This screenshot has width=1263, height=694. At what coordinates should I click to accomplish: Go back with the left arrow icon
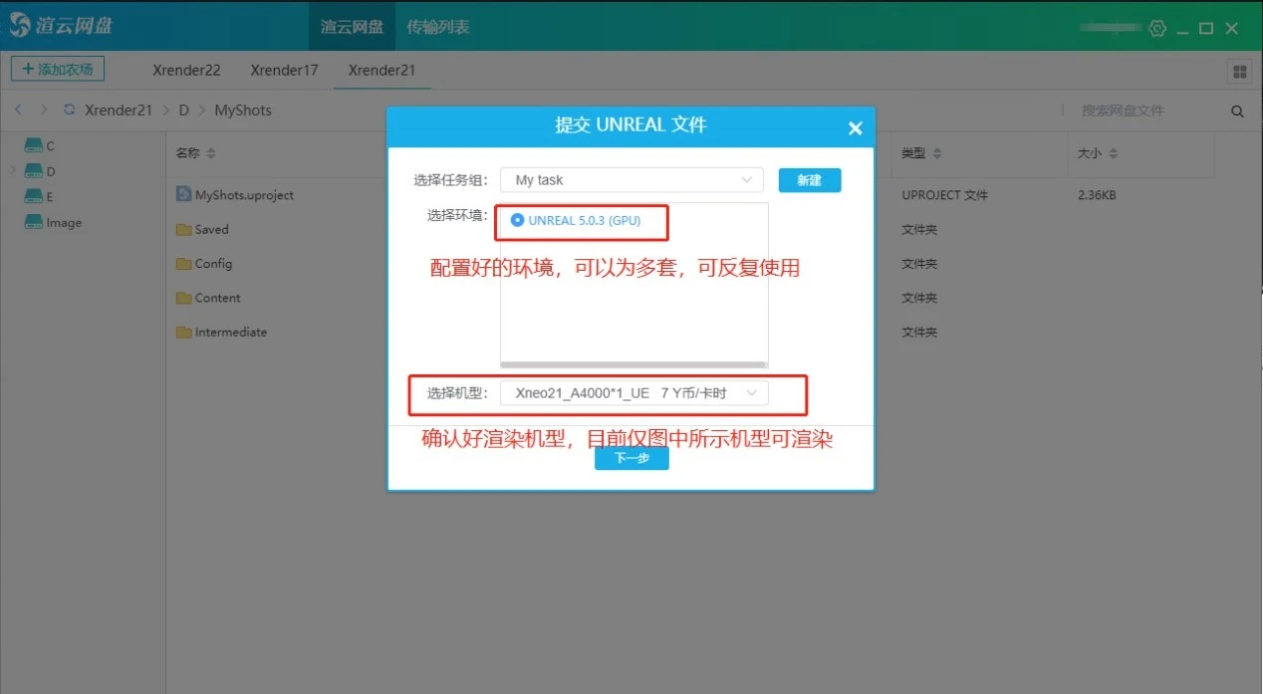18,110
